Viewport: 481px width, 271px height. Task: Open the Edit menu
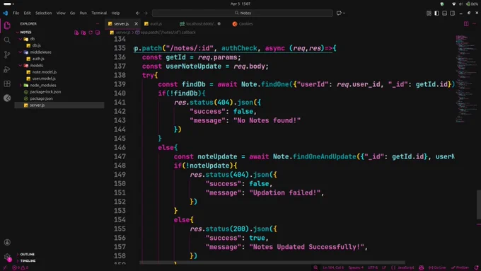coord(28,13)
